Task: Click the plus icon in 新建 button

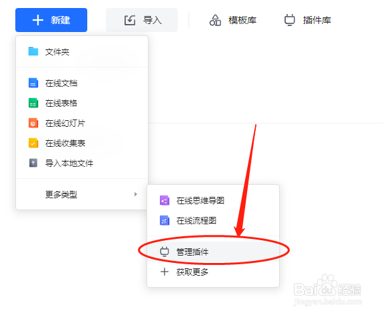Action: (38, 20)
